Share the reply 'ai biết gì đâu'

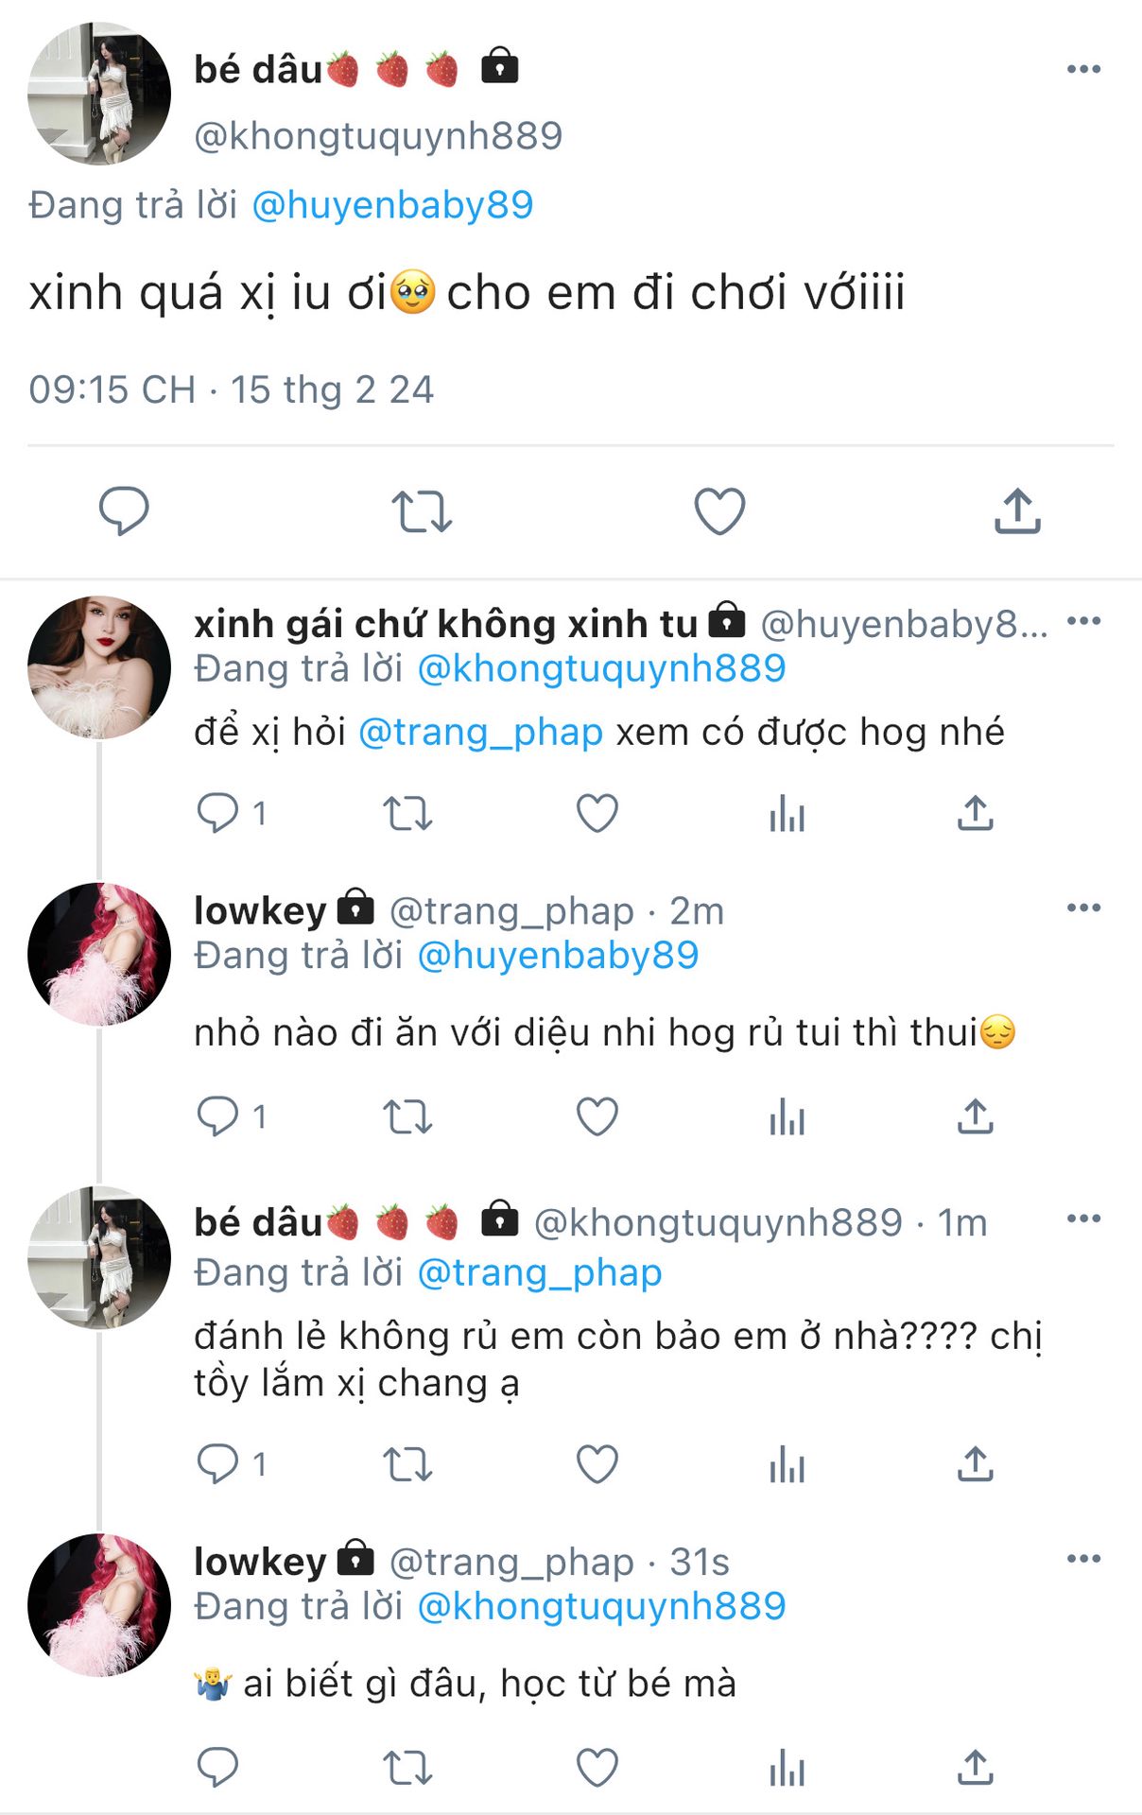click(x=975, y=1767)
